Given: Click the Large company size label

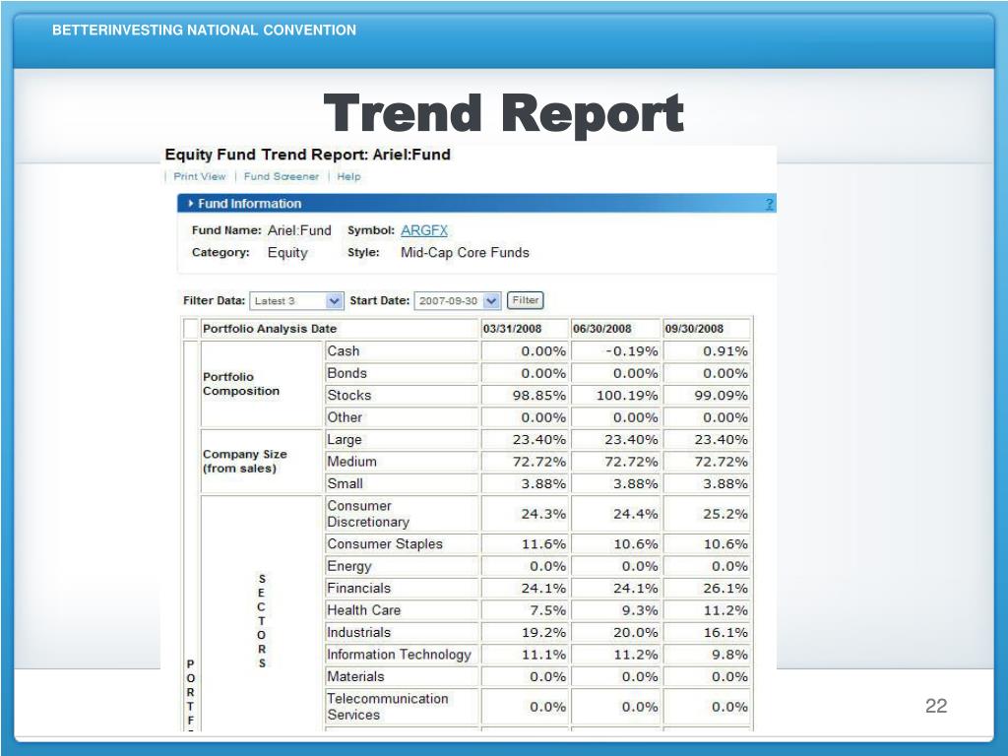Looking at the screenshot, I should coord(345,440).
